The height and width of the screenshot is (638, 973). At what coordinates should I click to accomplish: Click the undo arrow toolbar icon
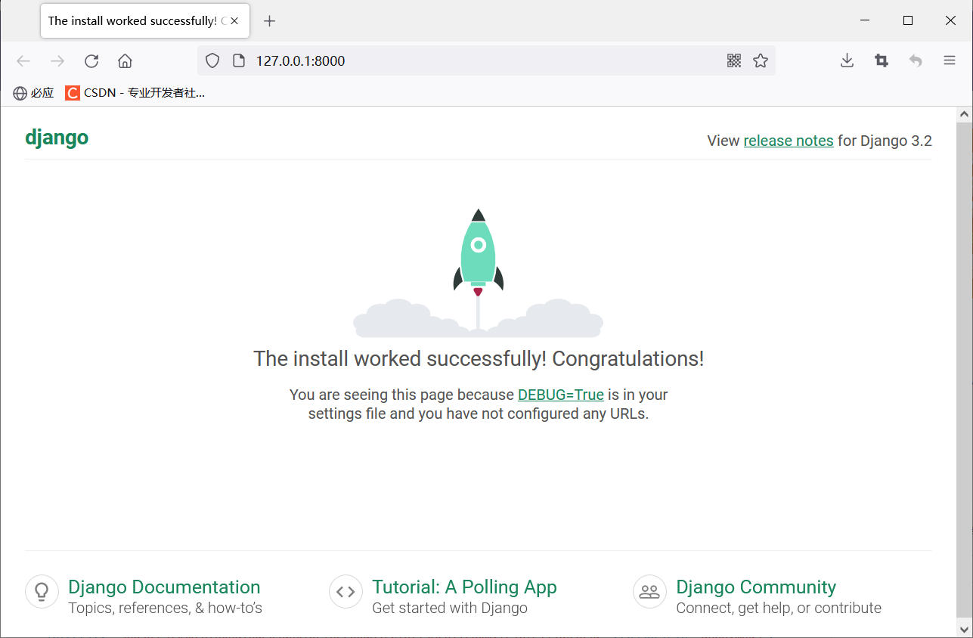[x=916, y=60]
